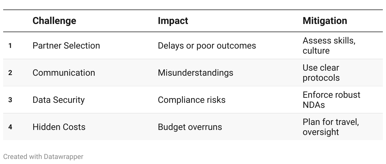Click the Compliance risks cell

192,100
